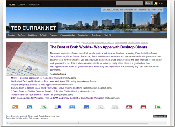Click the Google Docs tag

pos(44,116)
